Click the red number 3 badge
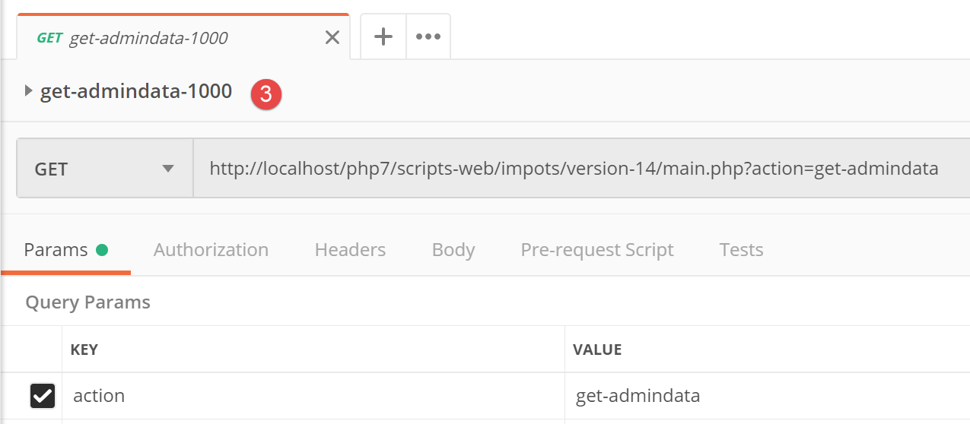Viewport: 970px width, 424px height. pyautogui.click(x=266, y=94)
